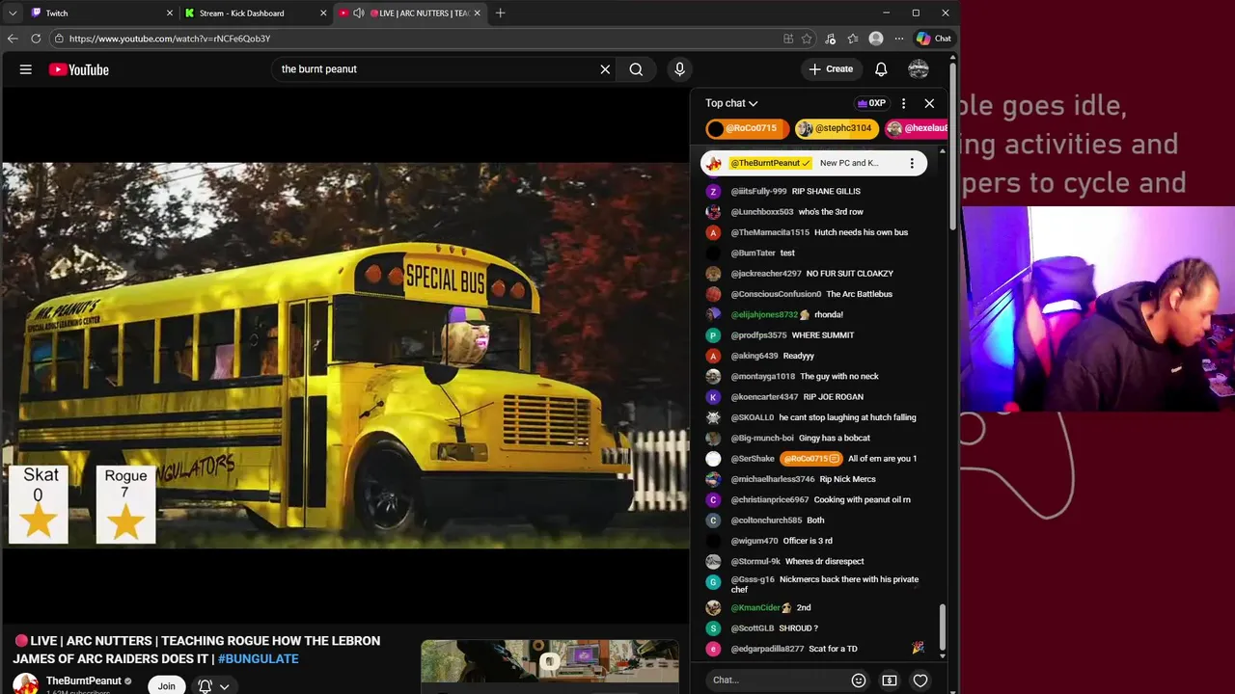Open the media control music icon
This screenshot has width=1235, height=694.
coord(831,39)
